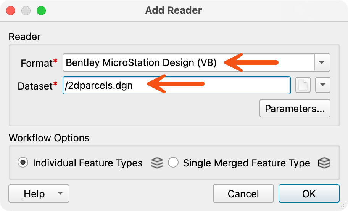Click the Individual Feature Types label text

(88, 163)
